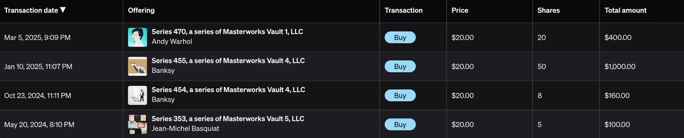Toggle the Transaction date sort arrow
Screen dimensions: 684x138
[x=63, y=10]
